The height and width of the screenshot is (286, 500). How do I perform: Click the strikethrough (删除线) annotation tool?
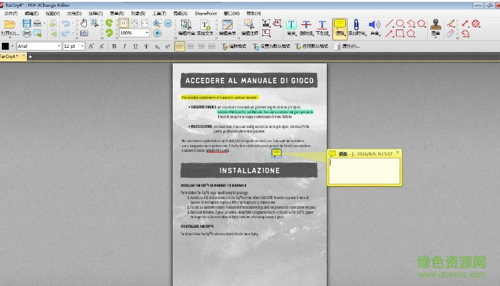tap(307, 26)
